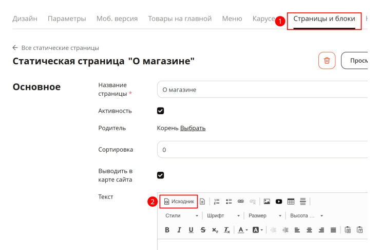The width and height of the screenshot is (380, 250).
Task: Uncheck the Активность checkbox
Action: [x=160, y=111]
